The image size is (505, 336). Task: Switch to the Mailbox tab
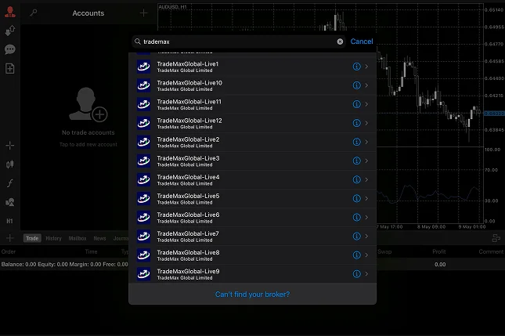coord(78,238)
